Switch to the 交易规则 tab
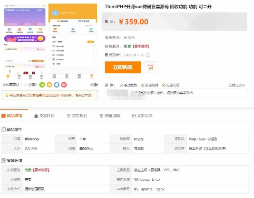This screenshot has width=254, height=198. [77, 116]
